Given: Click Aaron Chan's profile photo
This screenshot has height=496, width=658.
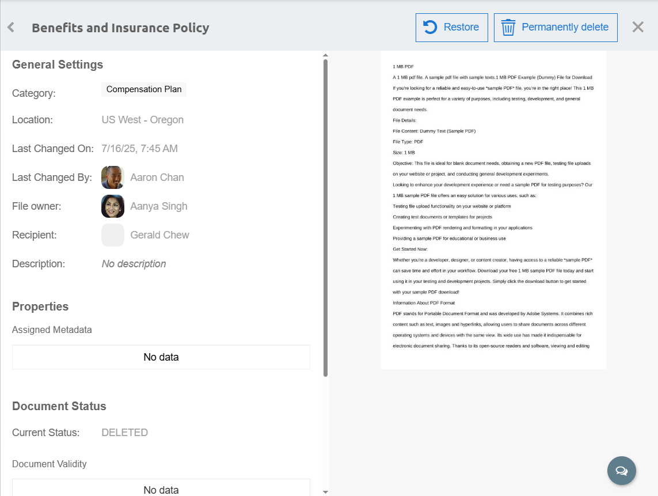Looking at the screenshot, I should tap(113, 177).
